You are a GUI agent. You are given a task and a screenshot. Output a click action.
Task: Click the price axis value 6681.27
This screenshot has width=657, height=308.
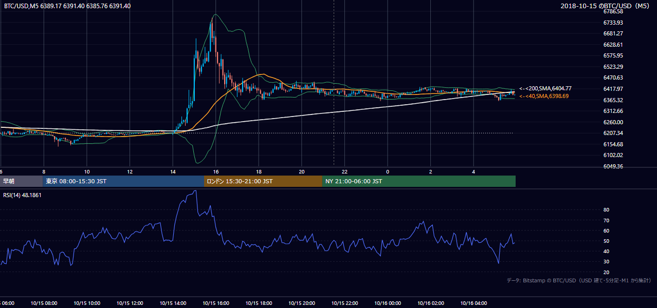click(613, 33)
